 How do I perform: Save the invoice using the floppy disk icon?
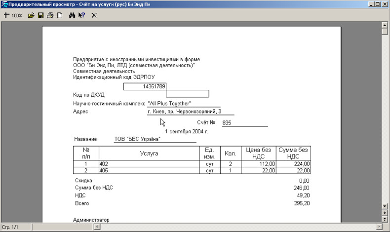(40, 15)
